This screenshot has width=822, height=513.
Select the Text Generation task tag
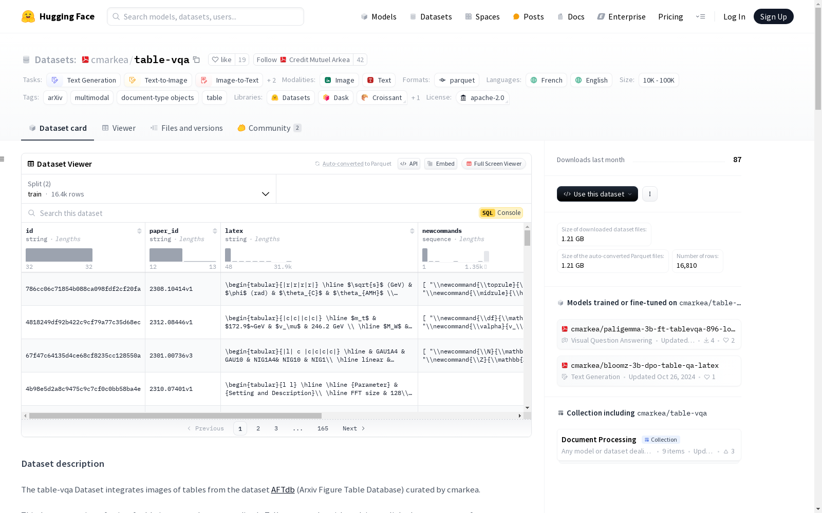point(83,80)
